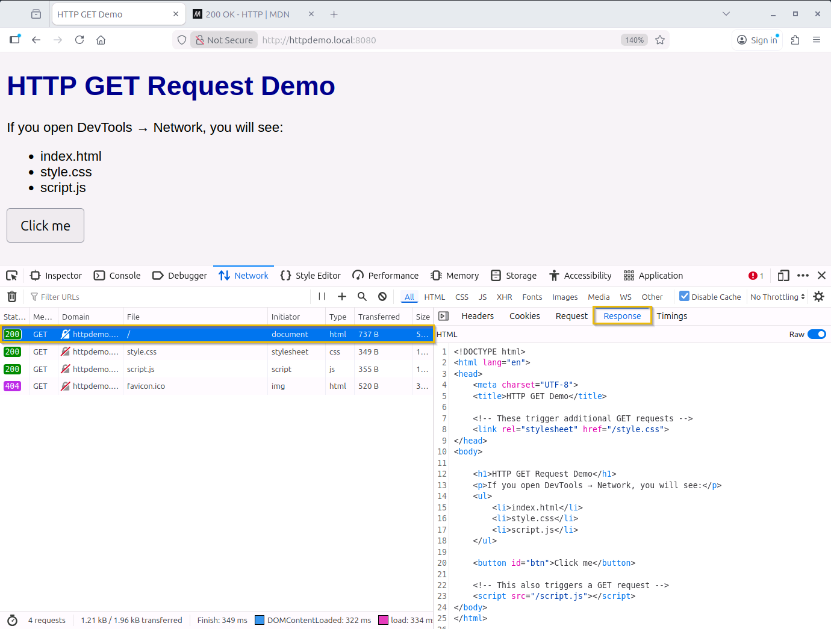Image resolution: width=831 pixels, height=629 pixels.
Task: Click the Sign in button
Action: click(757, 39)
